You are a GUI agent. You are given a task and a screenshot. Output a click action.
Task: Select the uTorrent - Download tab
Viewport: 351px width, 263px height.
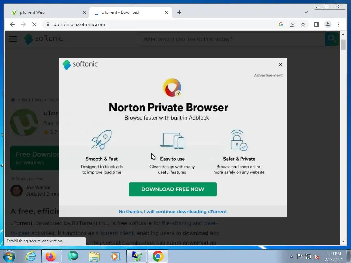pos(131,12)
